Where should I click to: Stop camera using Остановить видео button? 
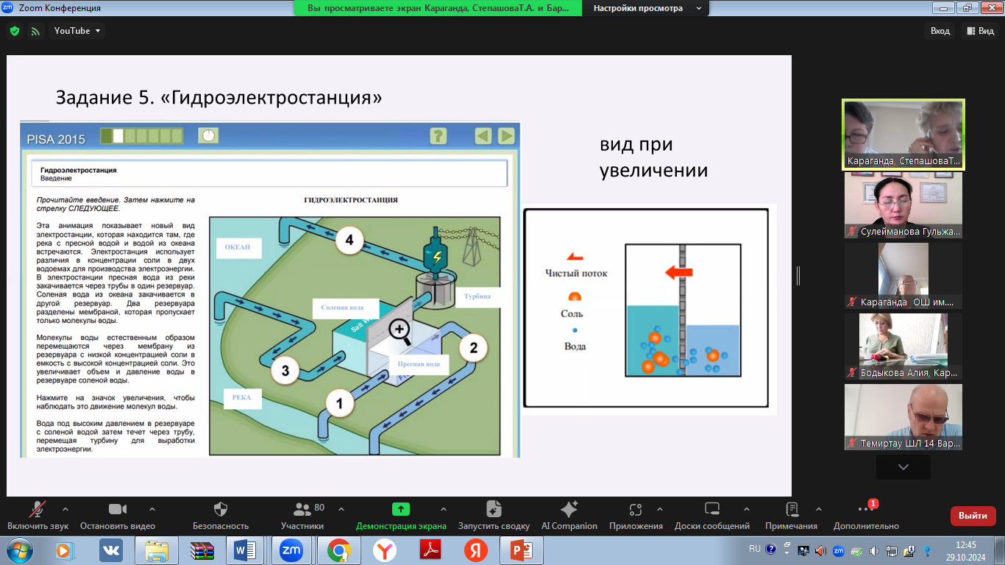pos(117,510)
